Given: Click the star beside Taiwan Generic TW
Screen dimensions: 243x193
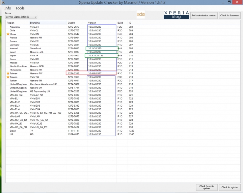Looking at the screenshot, I should point(8,74).
